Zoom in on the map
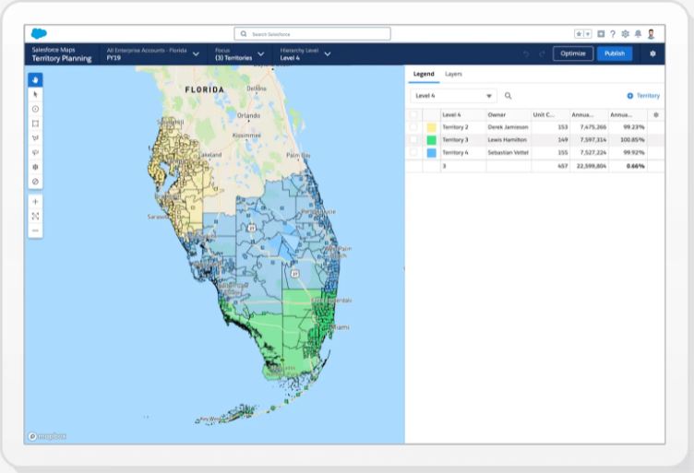 coord(35,201)
